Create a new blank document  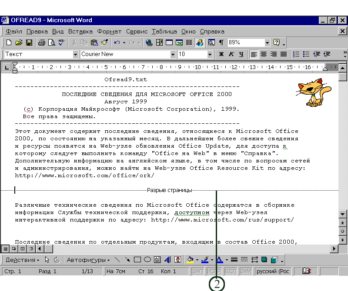pyautogui.click(x=9, y=42)
